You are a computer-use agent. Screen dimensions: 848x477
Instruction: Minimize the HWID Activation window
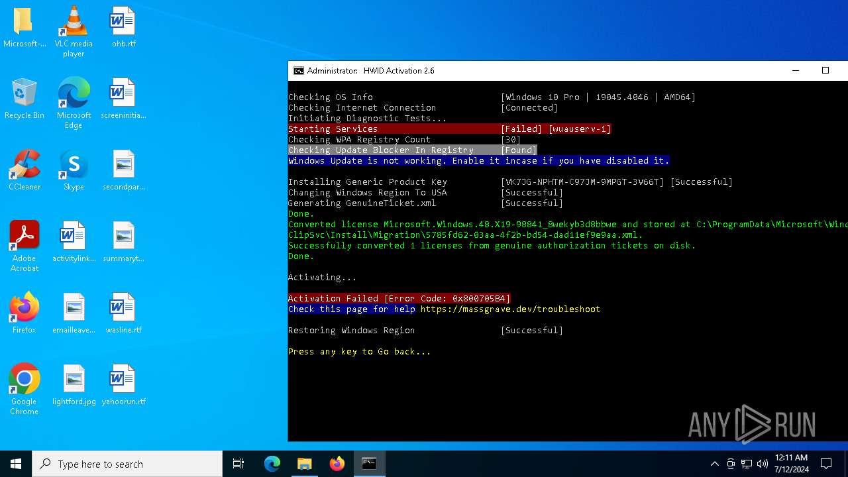(x=796, y=71)
